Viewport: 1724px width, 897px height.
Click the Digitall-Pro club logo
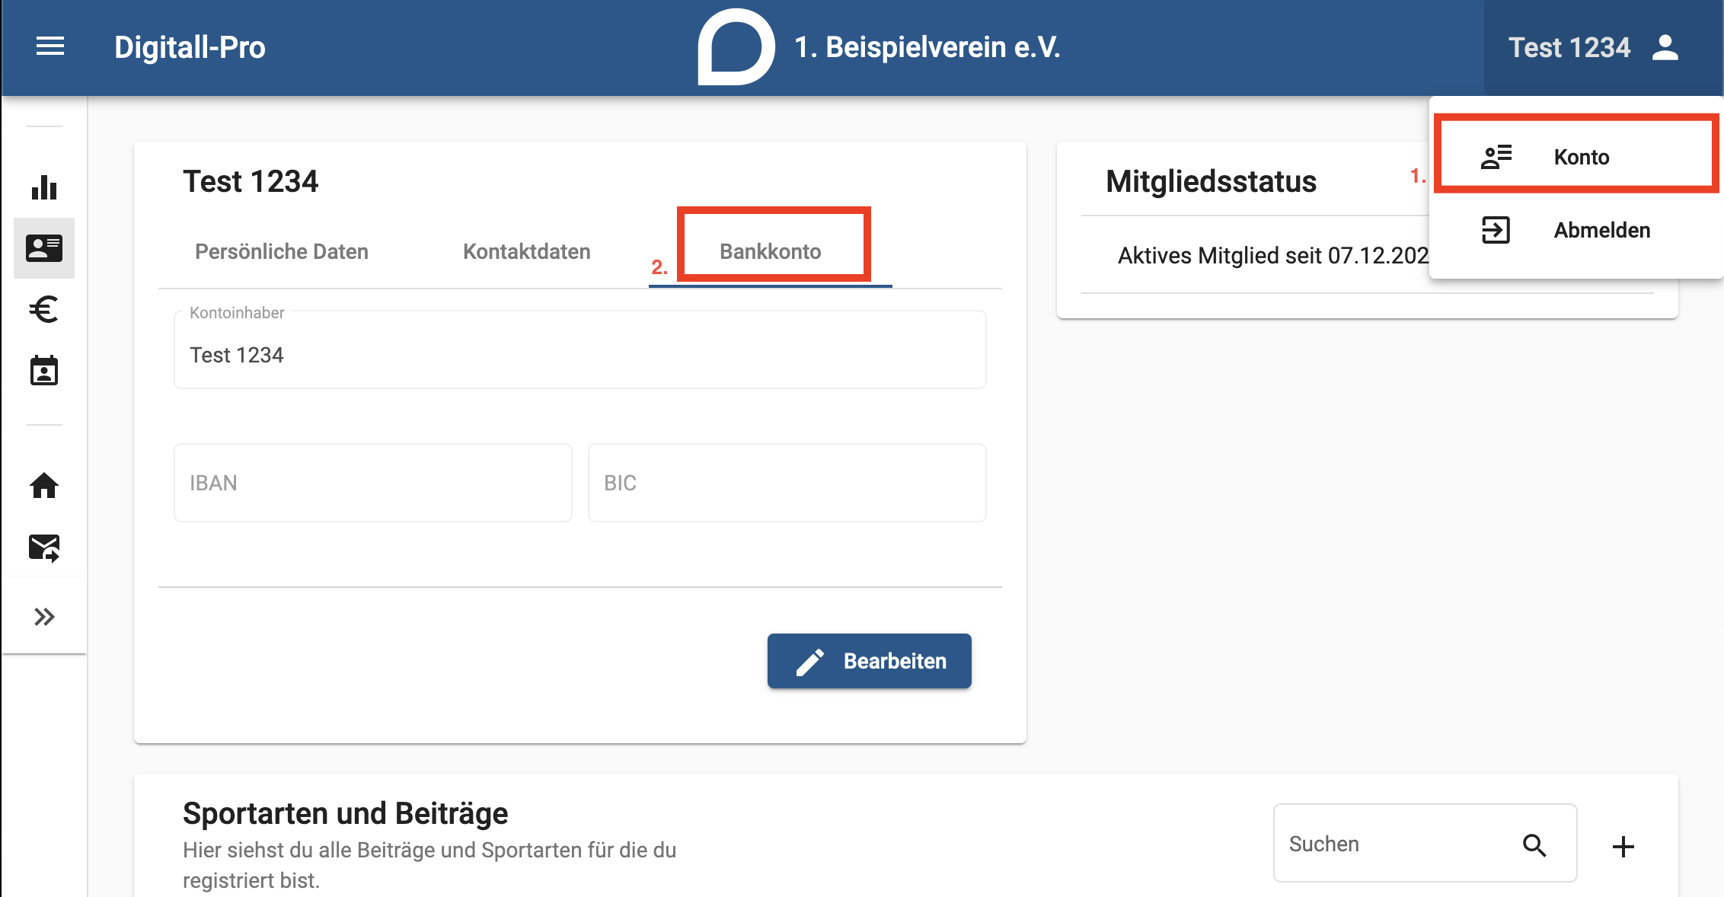point(736,46)
